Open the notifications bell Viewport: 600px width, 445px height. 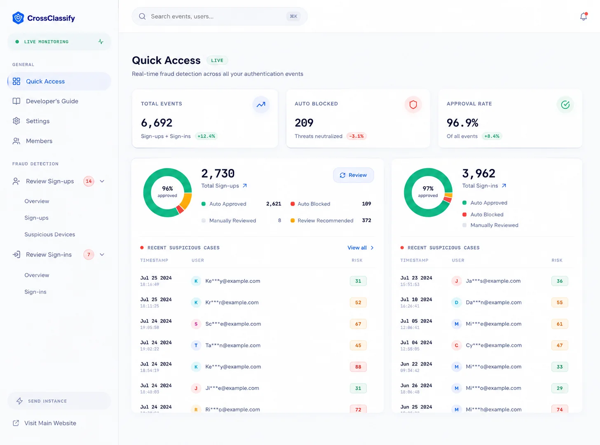(584, 16)
